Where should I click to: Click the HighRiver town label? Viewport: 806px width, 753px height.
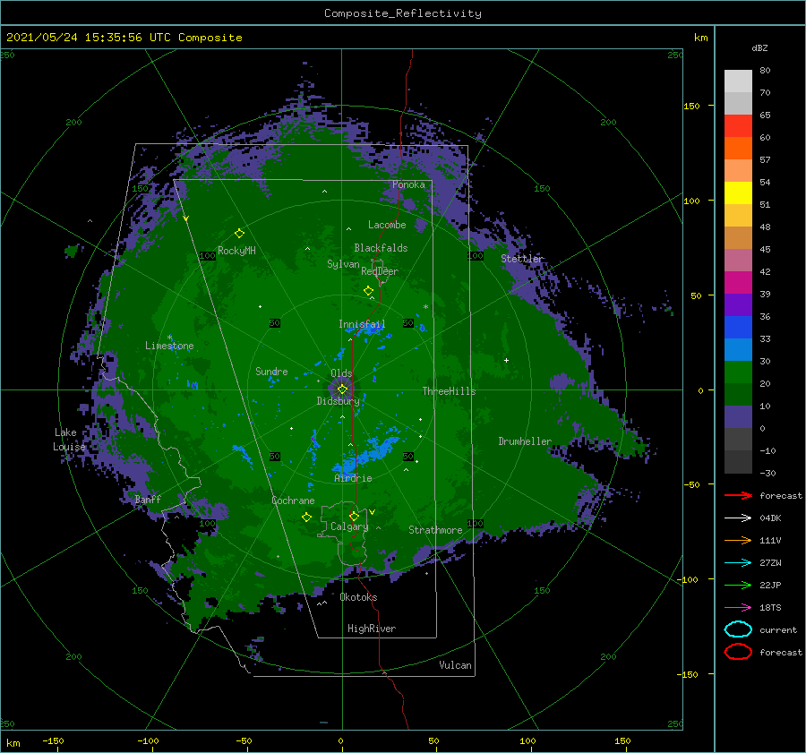372,629
